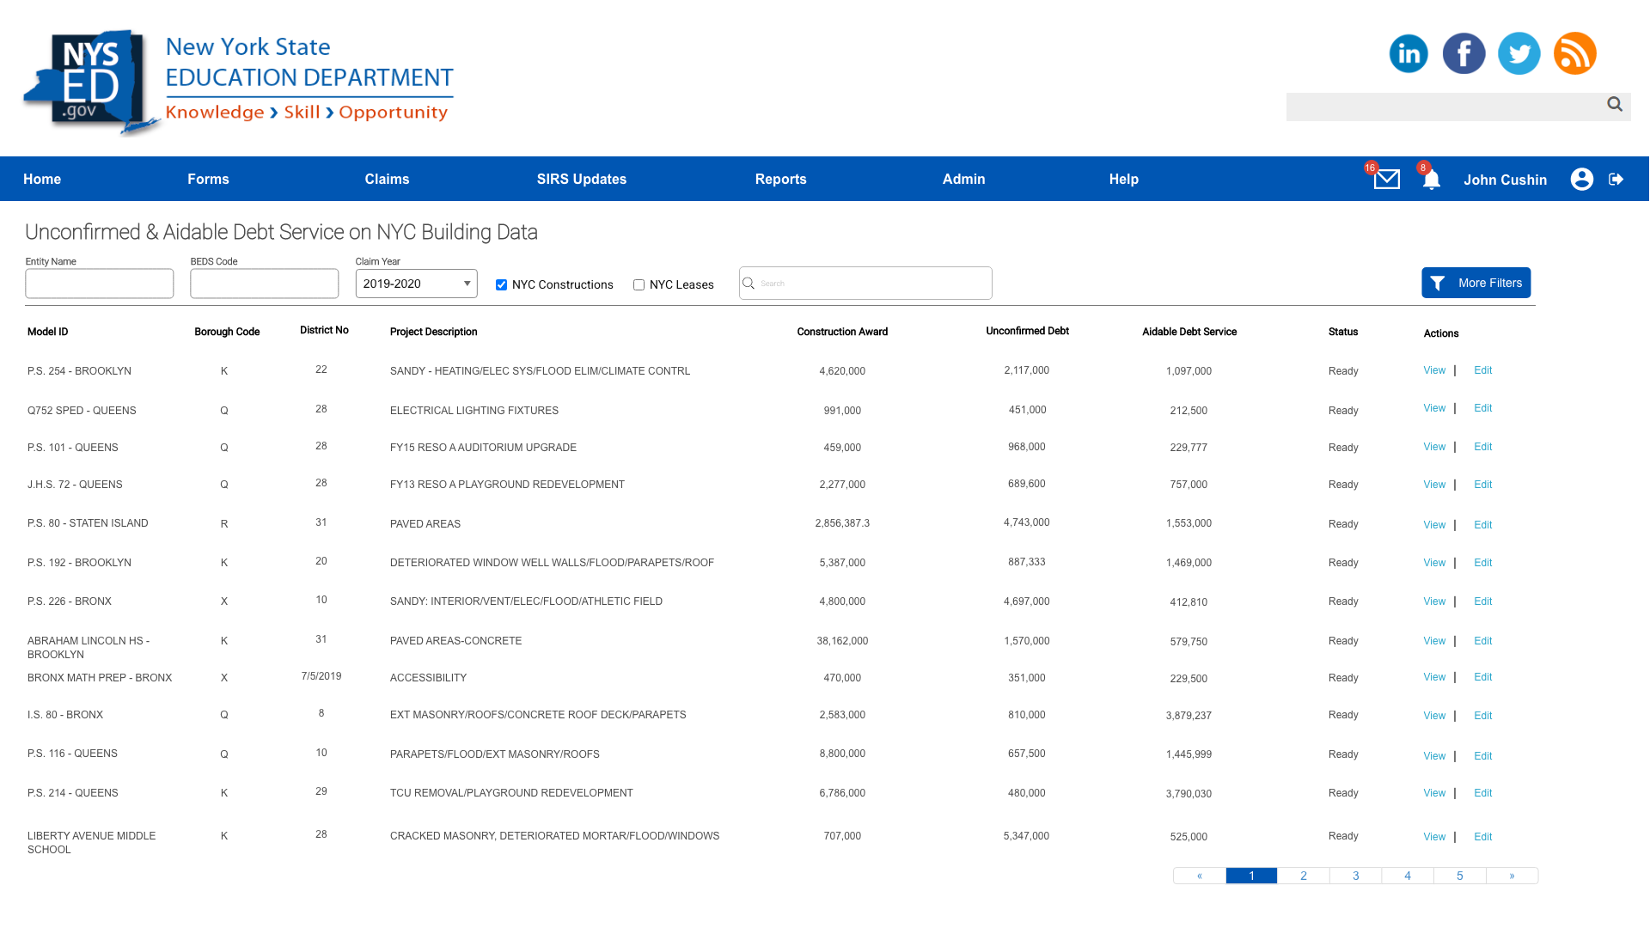Image resolution: width=1650 pixels, height=928 pixels.
Task: Click the header search magnifier icon
Action: pyautogui.click(x=1615, y=104)
